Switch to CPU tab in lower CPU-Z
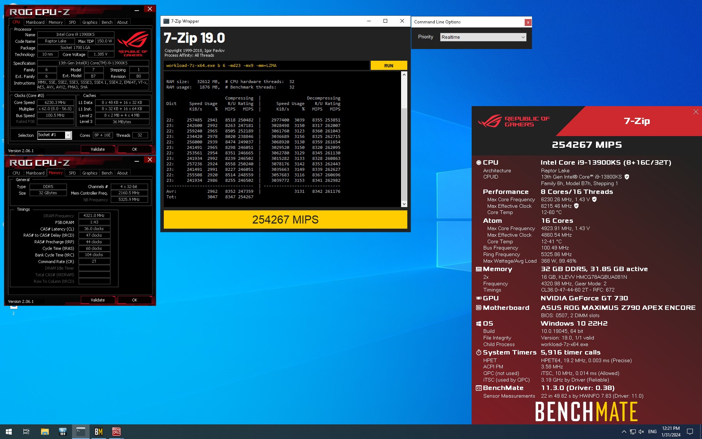 click(x=16, y=173)
